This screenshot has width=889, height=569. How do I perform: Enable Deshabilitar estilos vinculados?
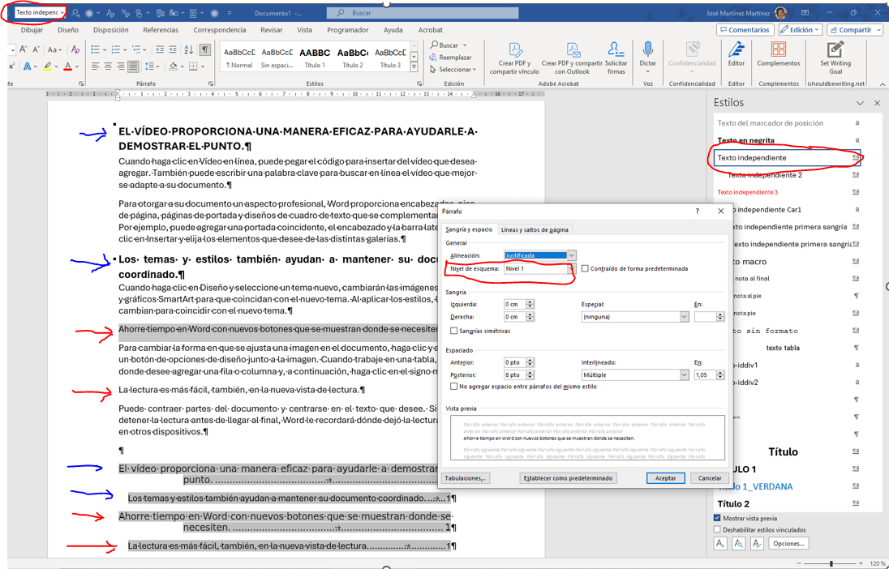tap(717, 529)
